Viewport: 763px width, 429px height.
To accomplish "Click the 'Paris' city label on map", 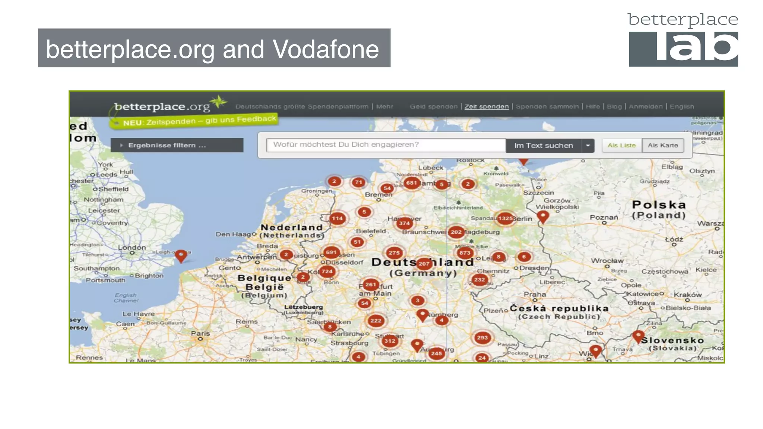I will pos(200,333).
